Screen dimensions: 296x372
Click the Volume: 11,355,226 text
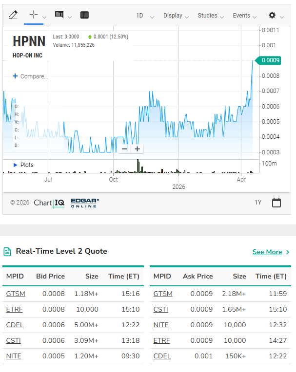click(x=74, y=45)
